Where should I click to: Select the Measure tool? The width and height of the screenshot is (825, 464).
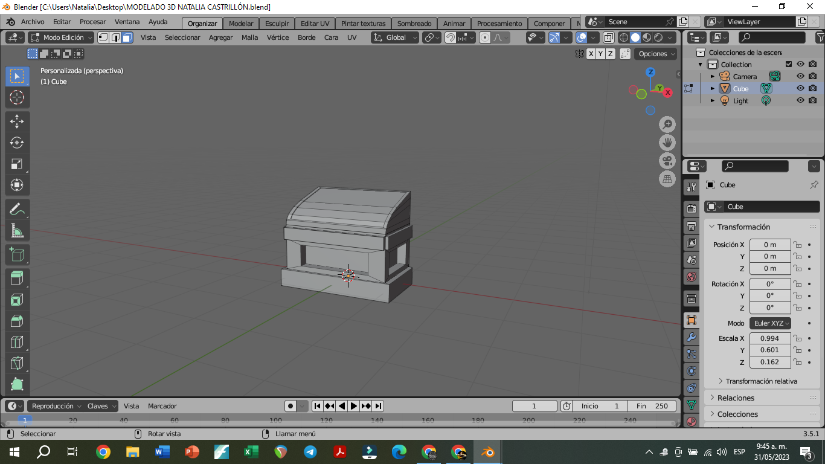pos(17,231)
